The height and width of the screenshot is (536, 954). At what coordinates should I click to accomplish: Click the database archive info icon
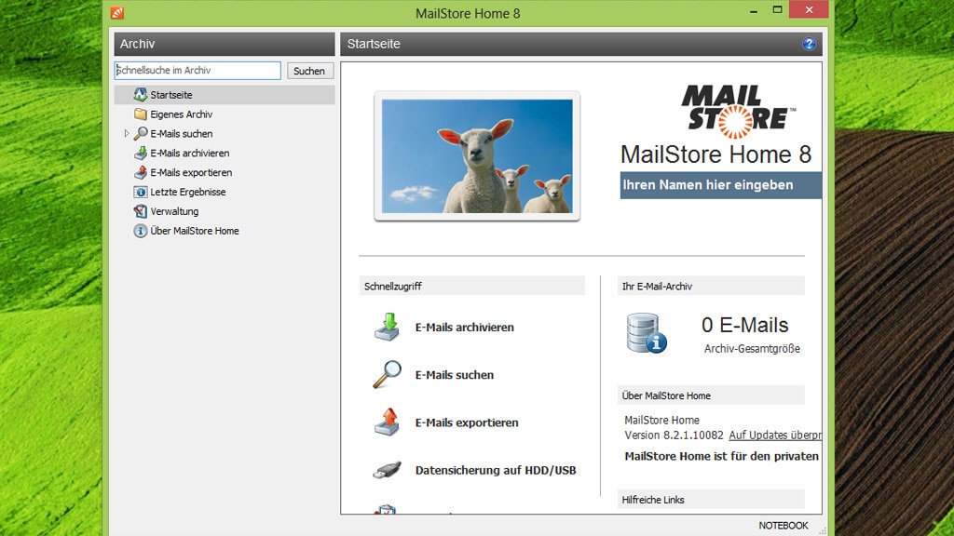tap(647, 333)
